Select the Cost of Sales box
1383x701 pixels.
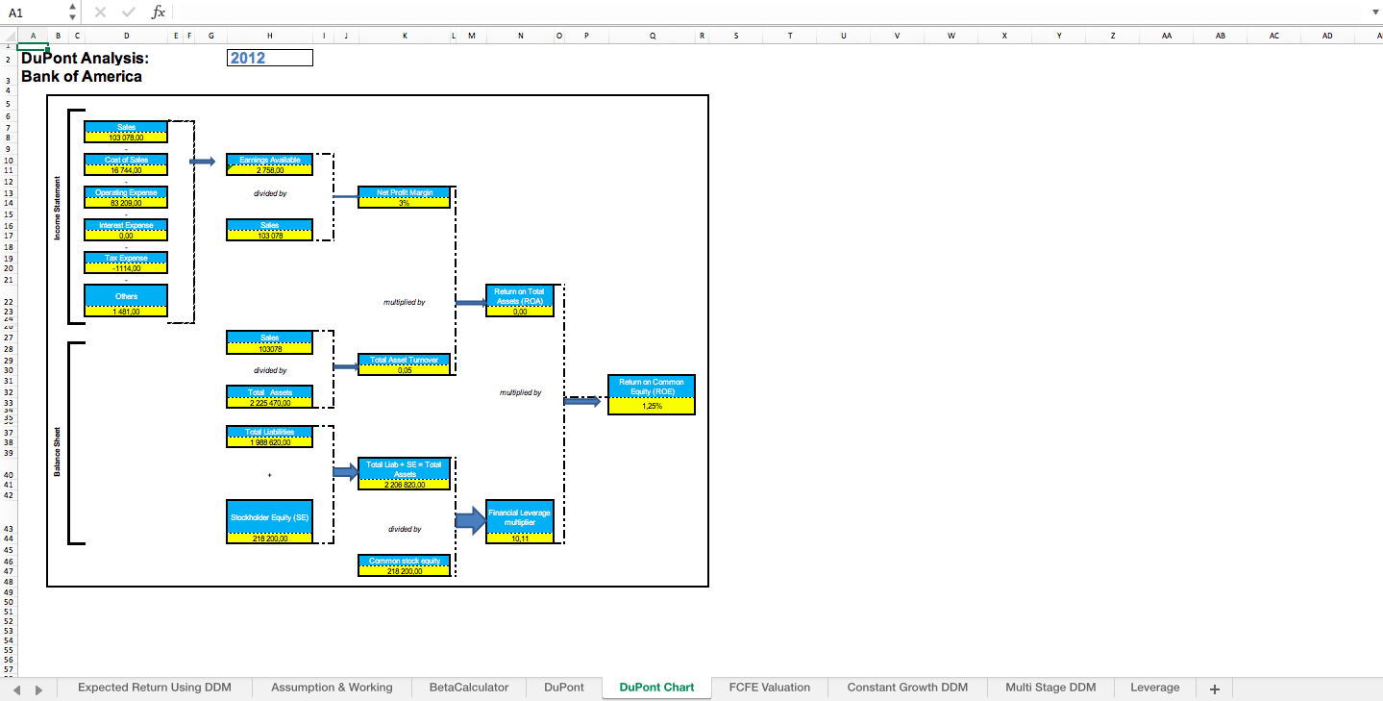[126, 164]
